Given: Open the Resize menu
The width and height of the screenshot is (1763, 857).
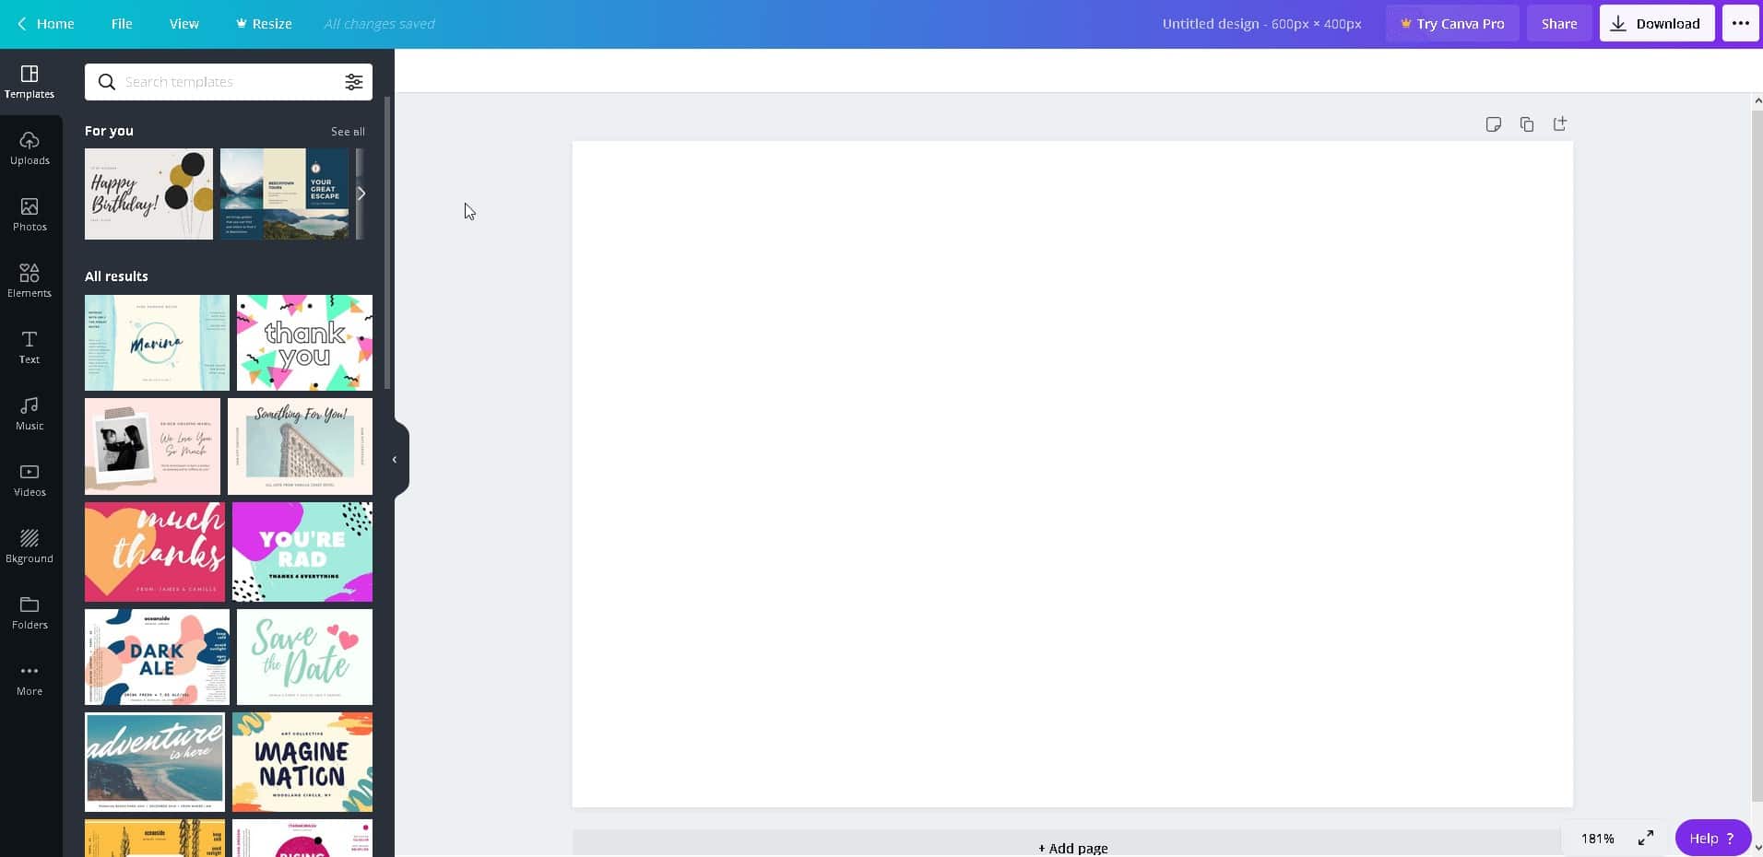Looking at the screenshot, I should click(x=264, y=24).
